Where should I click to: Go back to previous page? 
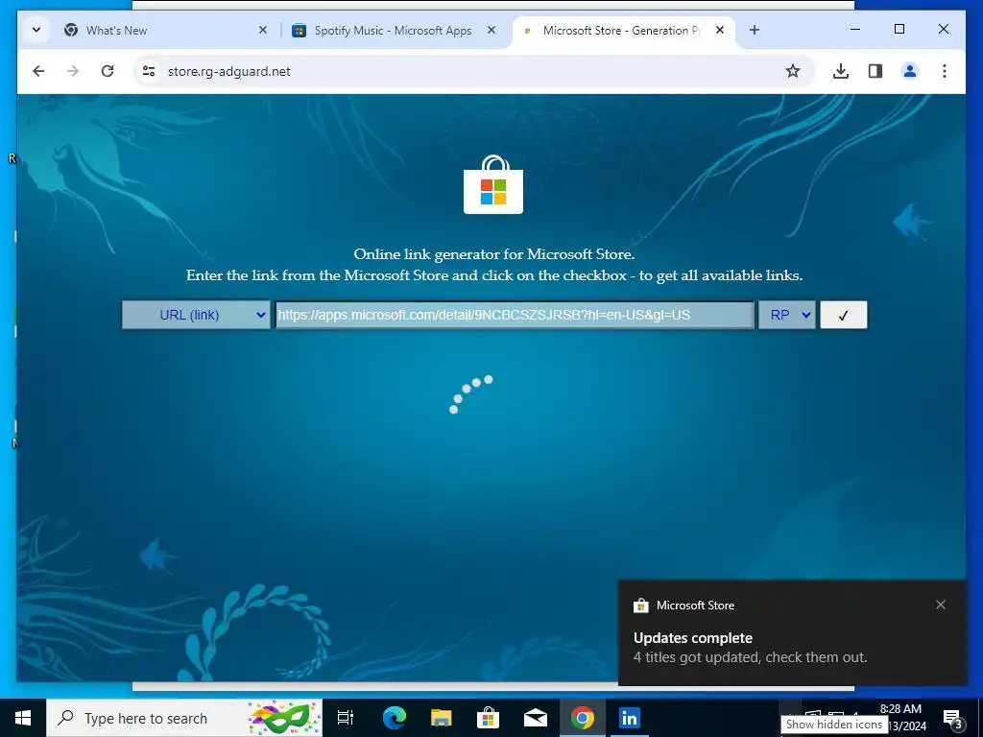38,71
